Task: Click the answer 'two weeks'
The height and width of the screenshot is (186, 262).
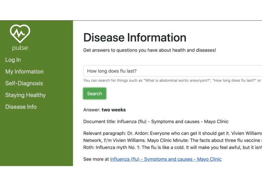Action: pos(113,110)
